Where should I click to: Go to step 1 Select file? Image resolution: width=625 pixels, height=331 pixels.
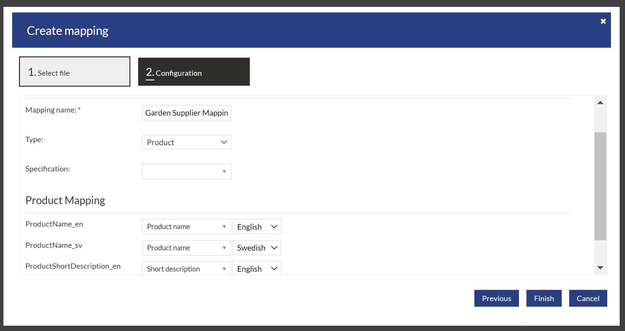point(75,72)
